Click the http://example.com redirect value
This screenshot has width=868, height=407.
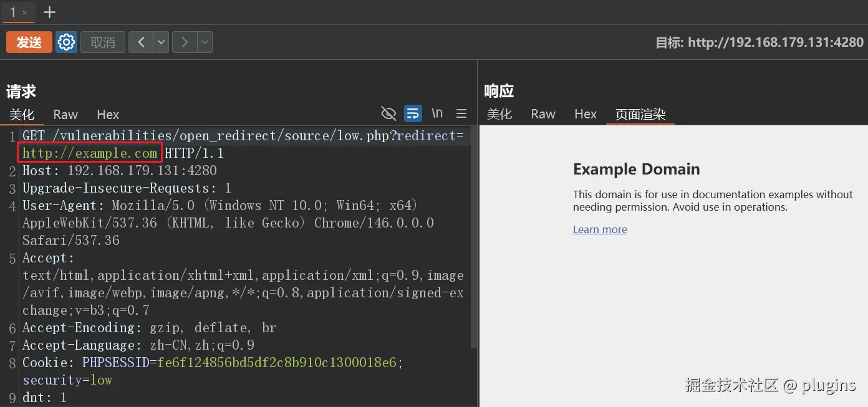pyautogui.click(x=90, y=153)
